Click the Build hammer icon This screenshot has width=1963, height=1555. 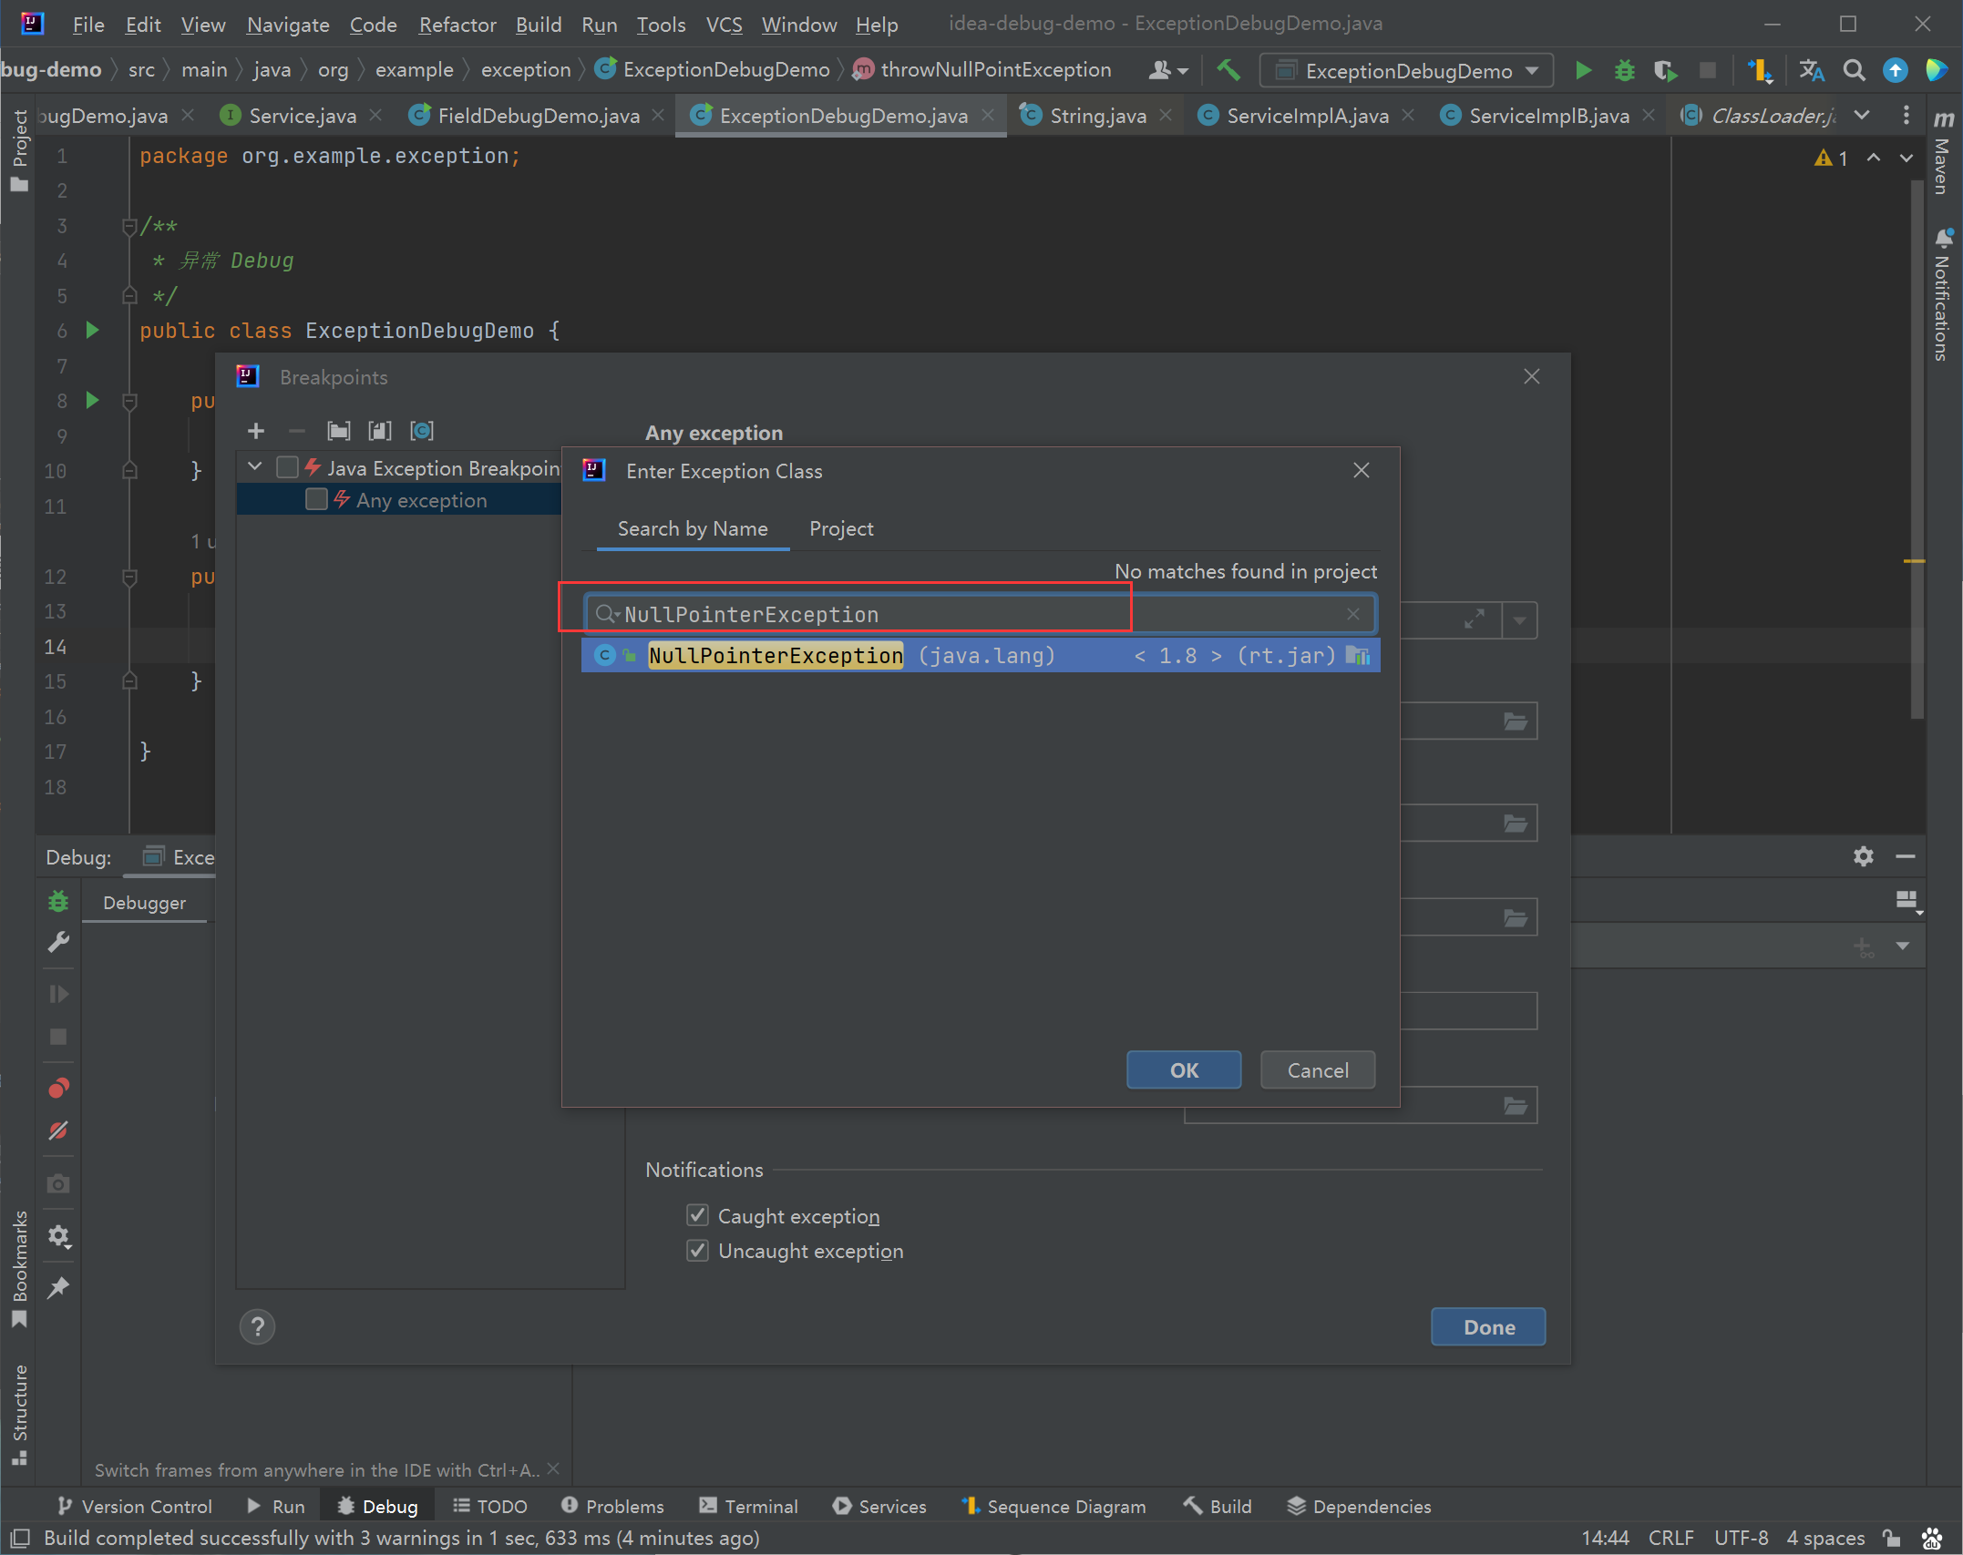pos(1228,70)
